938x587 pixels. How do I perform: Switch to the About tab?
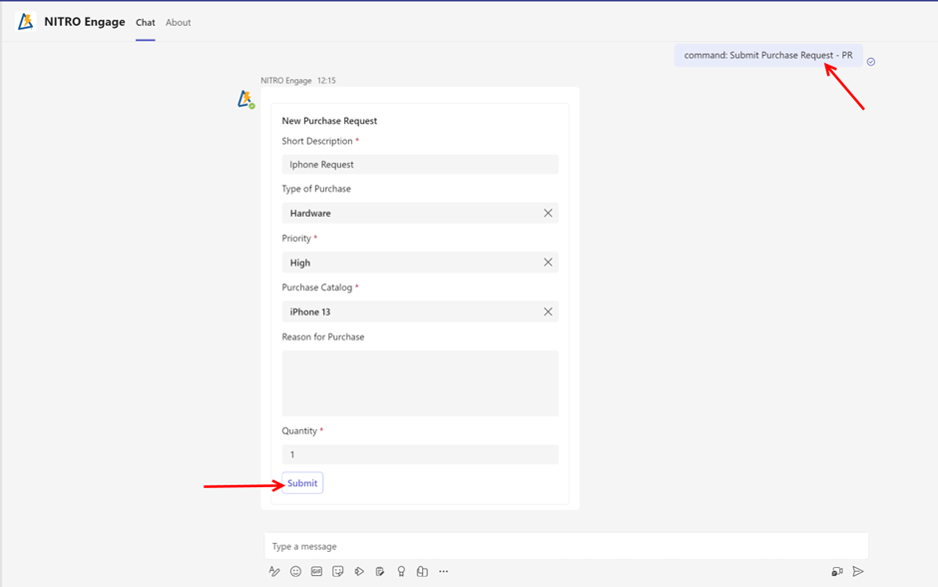tap(178, 22)
